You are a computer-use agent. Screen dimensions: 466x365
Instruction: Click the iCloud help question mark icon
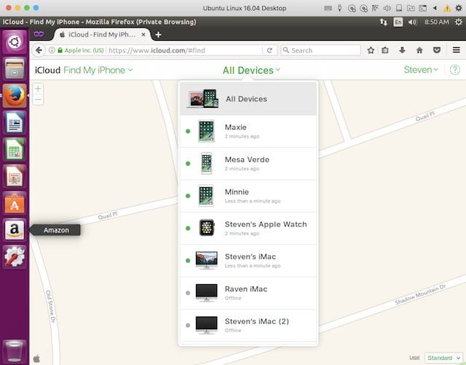(455, 70)
